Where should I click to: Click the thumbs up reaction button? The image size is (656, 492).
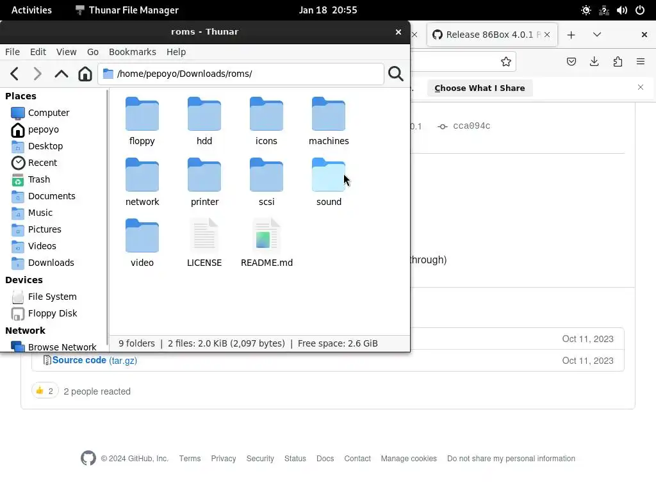pyautogui.click(x=45, y=391)
